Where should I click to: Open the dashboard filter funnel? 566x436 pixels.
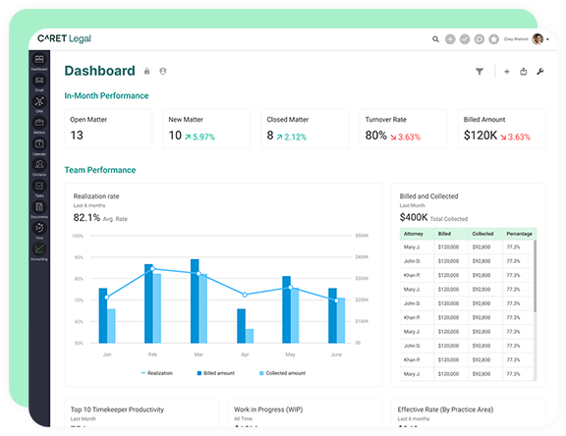tap(480, 72)
